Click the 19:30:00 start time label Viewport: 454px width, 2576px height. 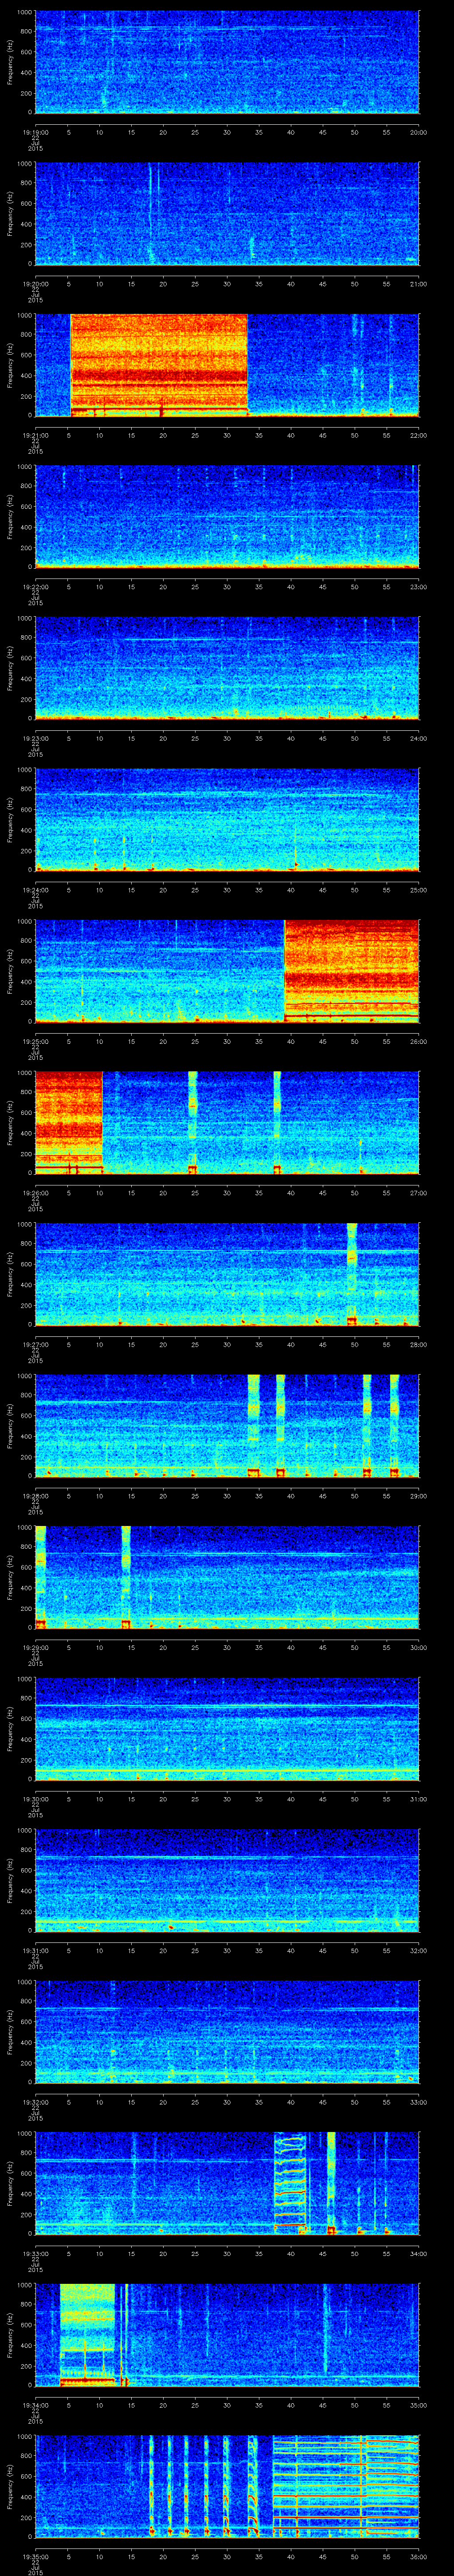[35, 1799]
